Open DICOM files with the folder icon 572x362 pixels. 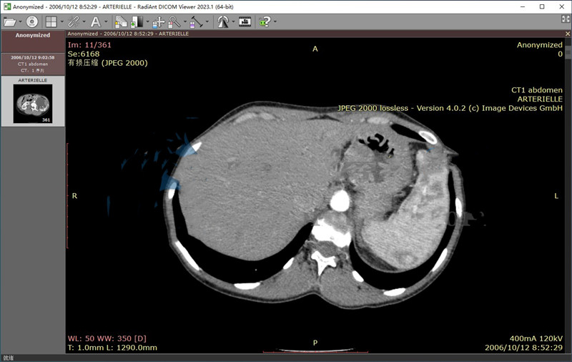point(10,22)
